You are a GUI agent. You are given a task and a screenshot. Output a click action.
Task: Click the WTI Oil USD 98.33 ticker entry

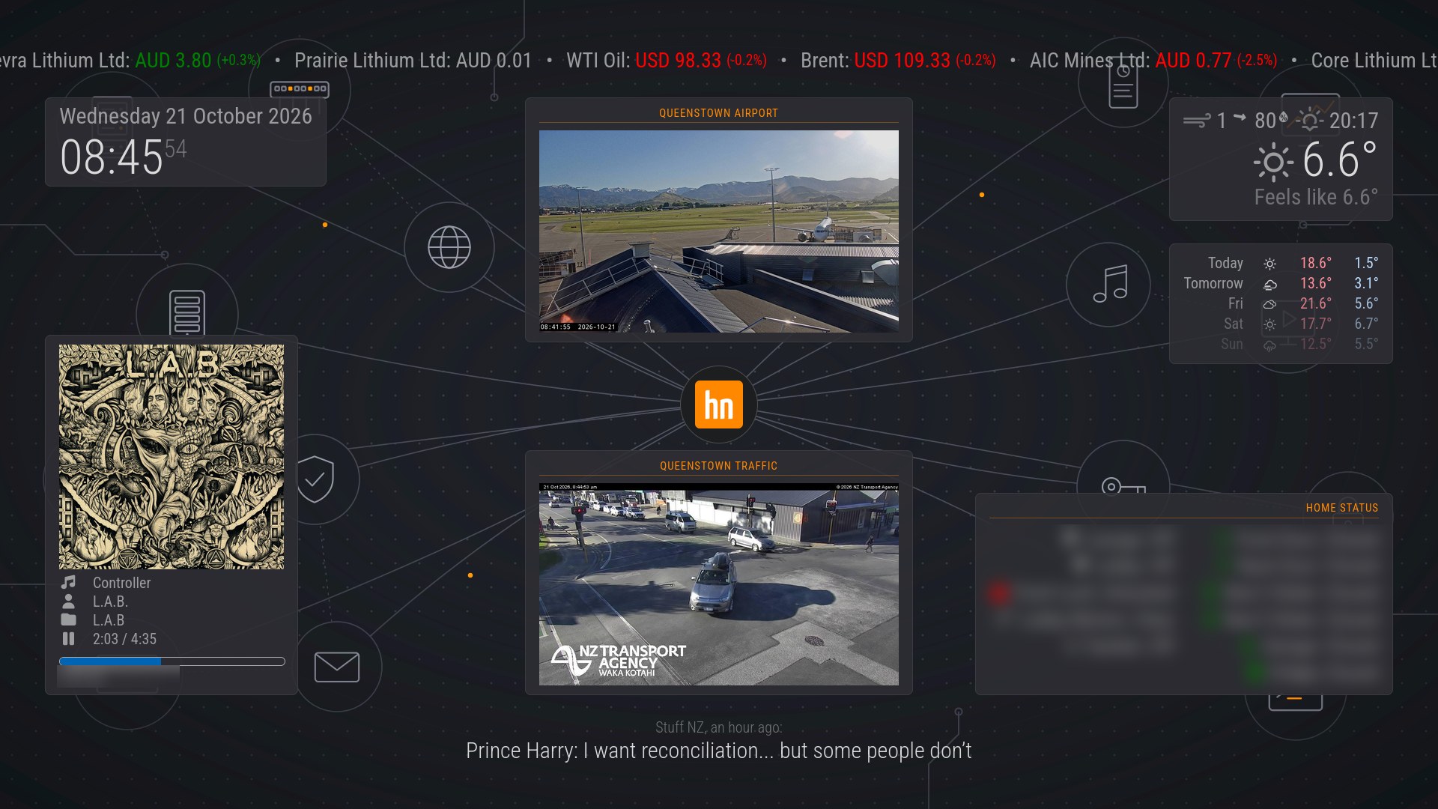pyautogui.click(x=667, y=60)
